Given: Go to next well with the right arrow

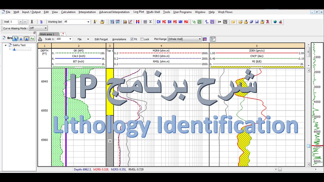Looking at the screenshot, I should click(x=25, y=22).
